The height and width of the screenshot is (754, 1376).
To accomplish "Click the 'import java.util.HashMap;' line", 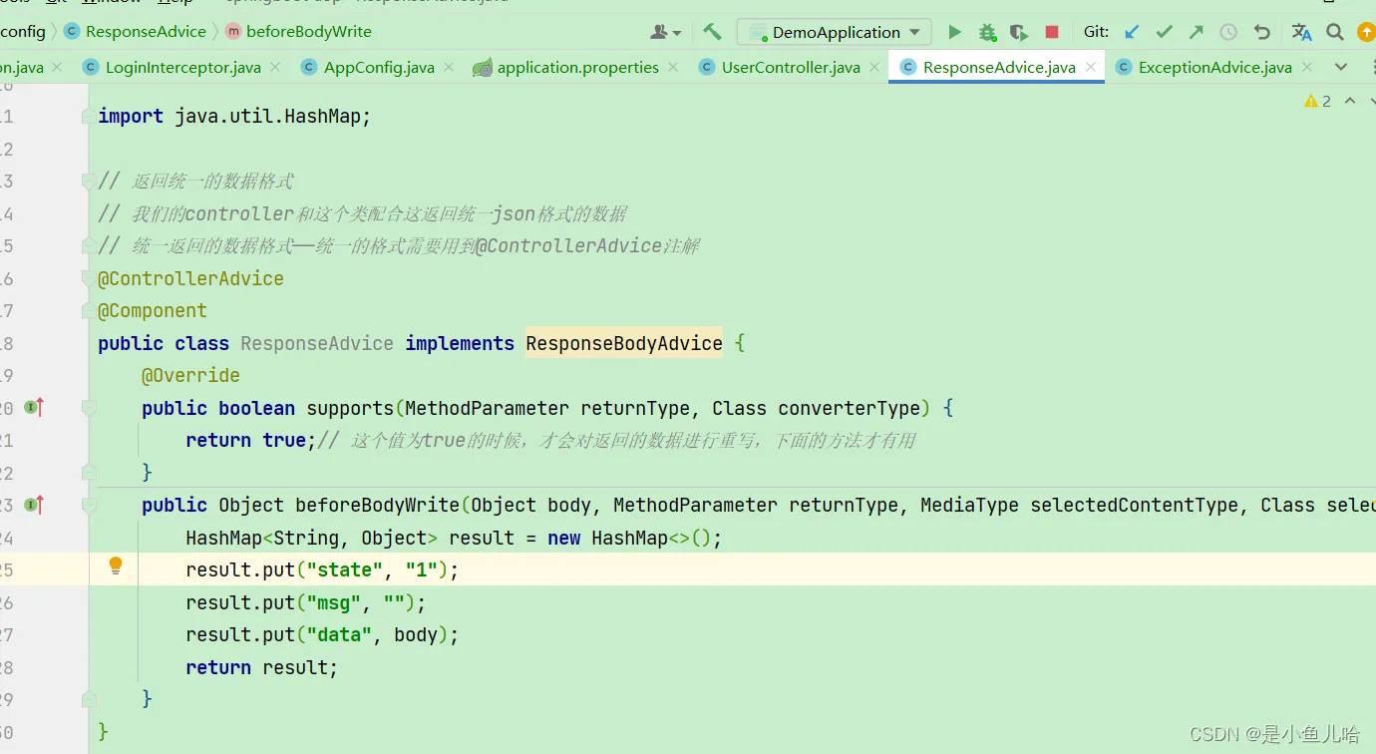I will pyautogui.click(x=234, y=117).
